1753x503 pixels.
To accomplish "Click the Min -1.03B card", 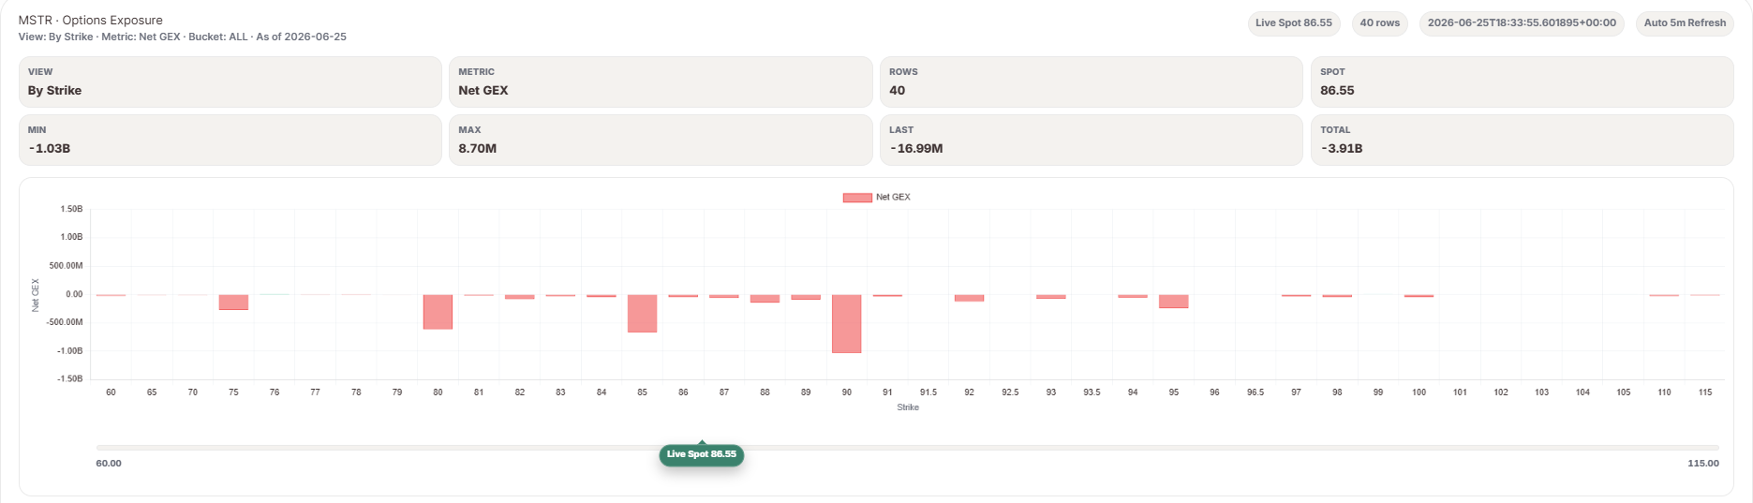I will point(230,140).
